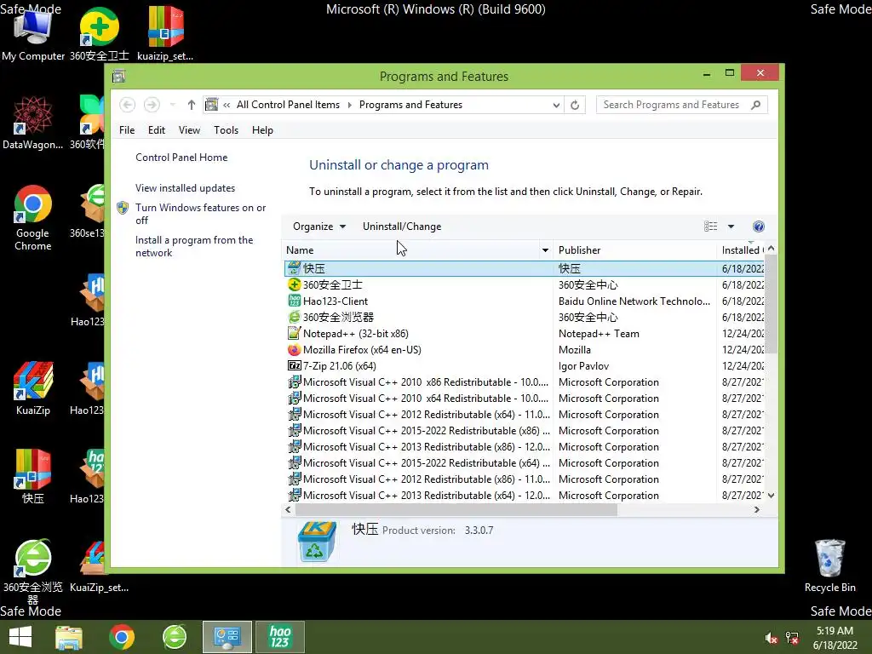Expand the address bar history dropdown

[555, 105]
